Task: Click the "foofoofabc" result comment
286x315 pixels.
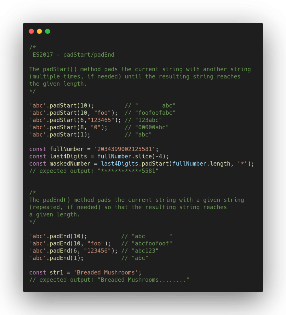Action: (x=155, y=113)
